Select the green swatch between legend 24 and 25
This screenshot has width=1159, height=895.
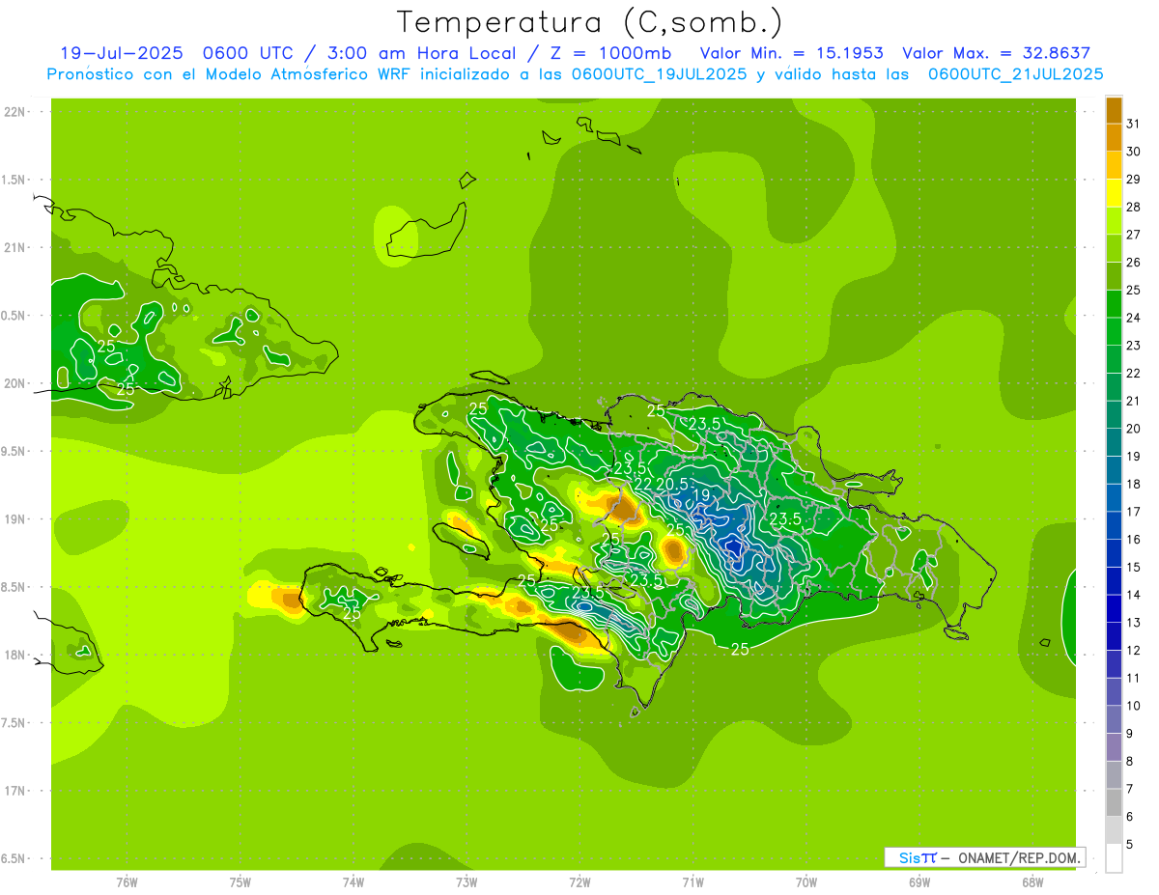click(1114, 303)
